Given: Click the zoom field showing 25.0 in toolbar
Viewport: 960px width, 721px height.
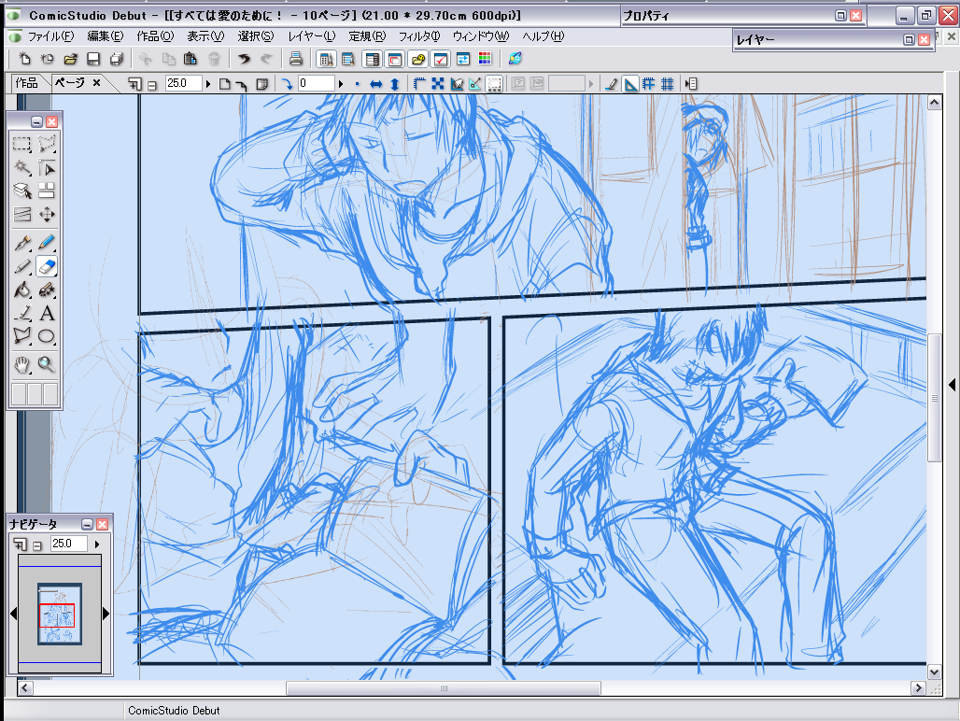Looking at the screenshot, I should (183, 83).
